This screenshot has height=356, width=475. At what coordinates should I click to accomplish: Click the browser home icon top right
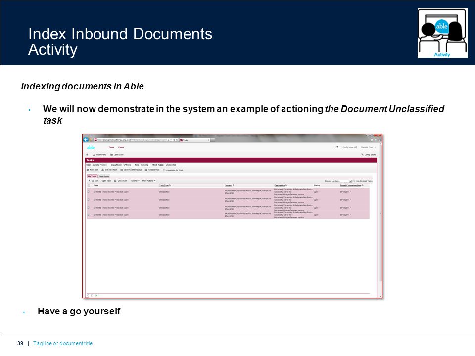pyautogui.click(x=372, y=140)
